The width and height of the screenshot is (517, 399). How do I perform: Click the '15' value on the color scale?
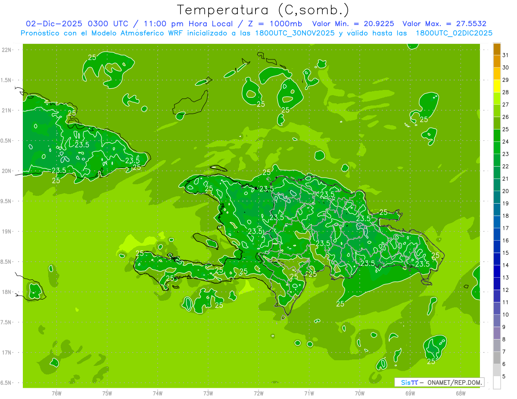[505, 253]
